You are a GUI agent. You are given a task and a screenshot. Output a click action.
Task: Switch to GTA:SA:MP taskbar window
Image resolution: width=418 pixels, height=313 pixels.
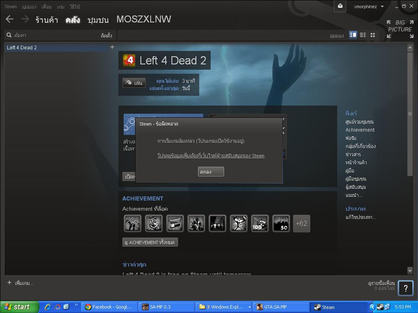[281, 307]
